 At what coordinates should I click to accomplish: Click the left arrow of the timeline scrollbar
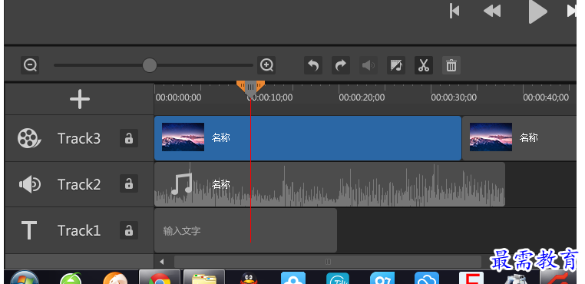pos(161,262)
